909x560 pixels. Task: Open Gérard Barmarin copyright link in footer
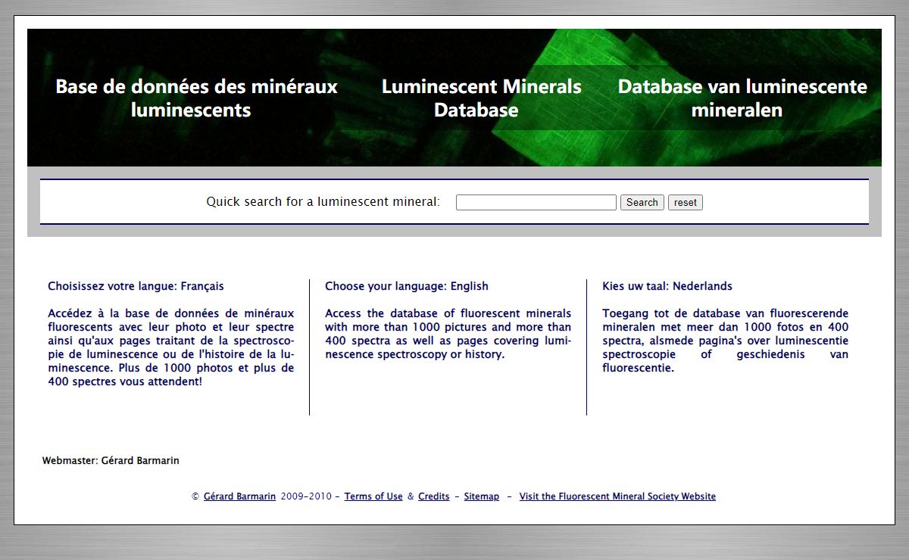(x=239, y=496)
